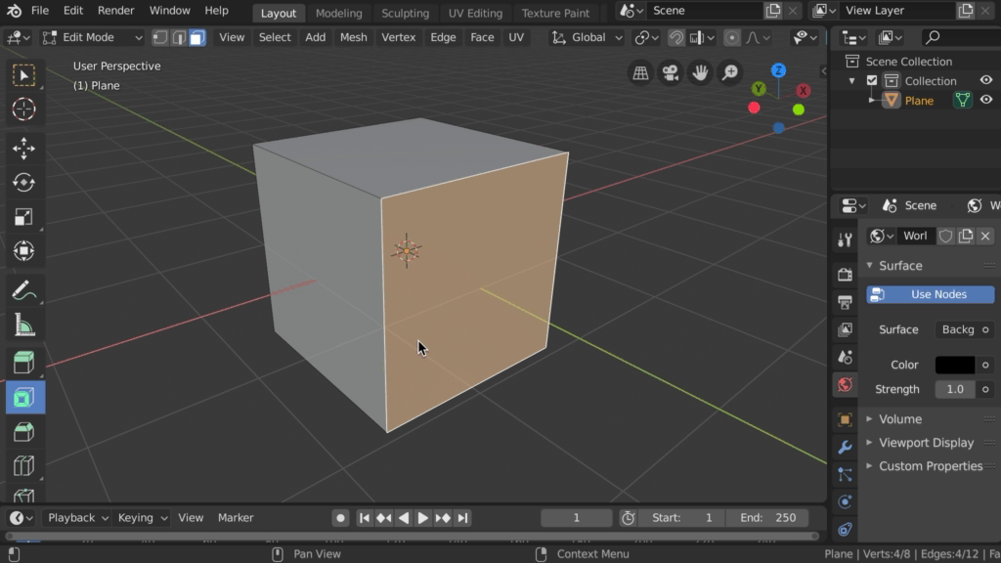The image size is (1001, 563).
Task: Select the Move tool in toolbar
Action: click(23, 148)
